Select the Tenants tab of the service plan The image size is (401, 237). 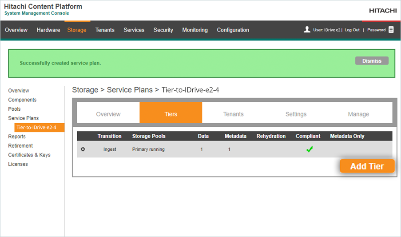pos(233,114)
